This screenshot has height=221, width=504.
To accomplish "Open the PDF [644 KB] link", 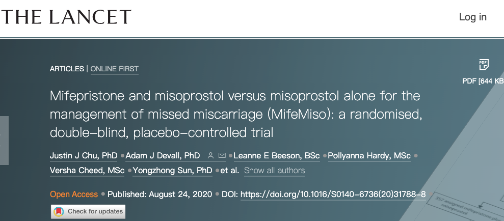I will (x=483, y=81).
